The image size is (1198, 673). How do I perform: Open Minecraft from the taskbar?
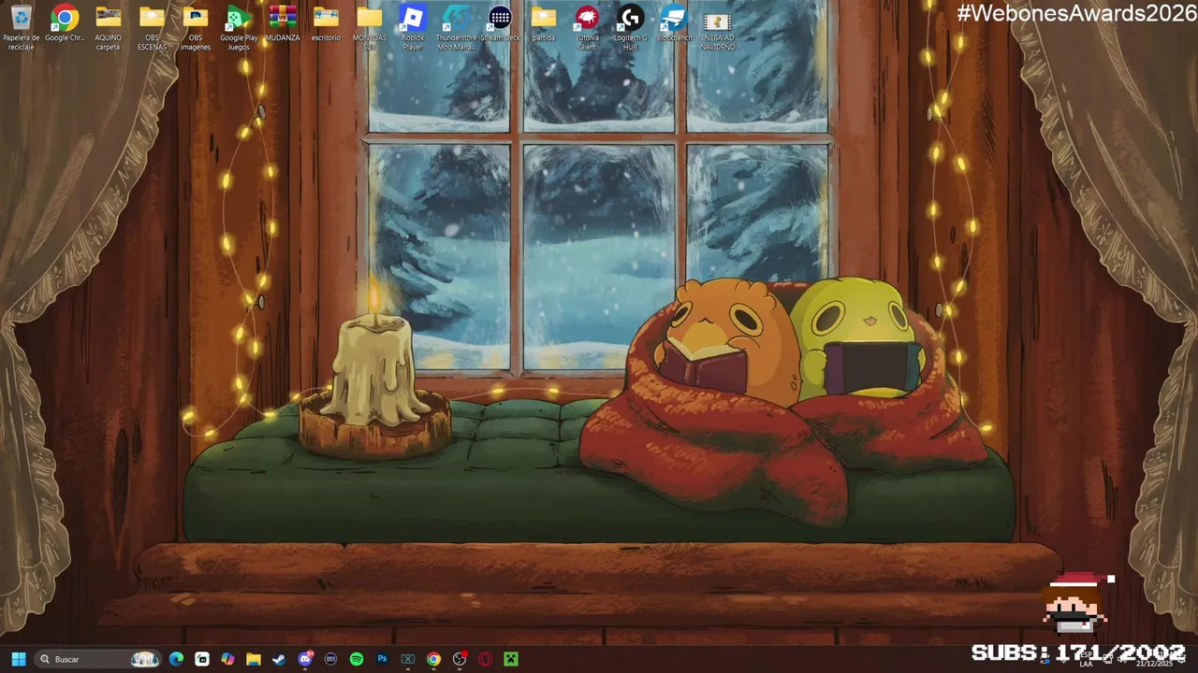(x=511, y=659)
